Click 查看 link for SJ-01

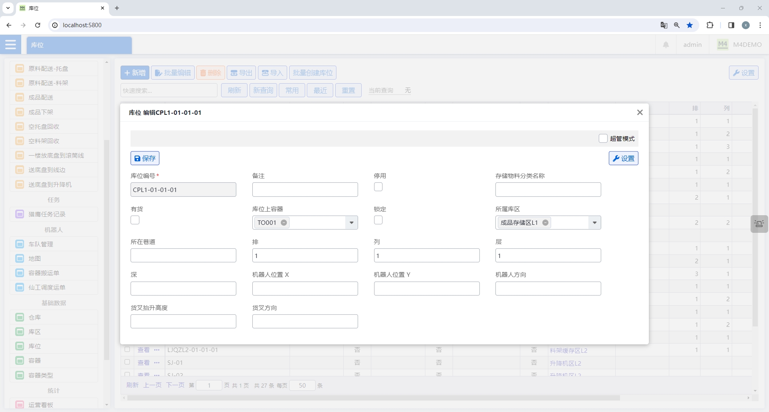pos(143,363)
